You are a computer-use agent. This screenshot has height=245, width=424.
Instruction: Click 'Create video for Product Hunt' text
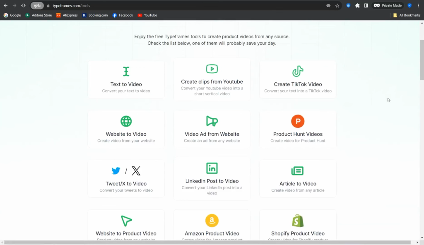pyautogui.click(x=298, y=141)
